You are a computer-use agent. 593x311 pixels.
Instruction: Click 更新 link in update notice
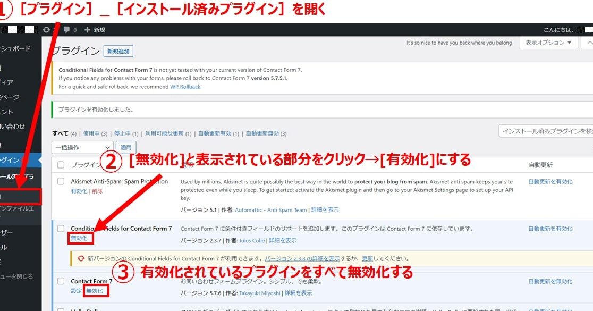click(368, 258)
